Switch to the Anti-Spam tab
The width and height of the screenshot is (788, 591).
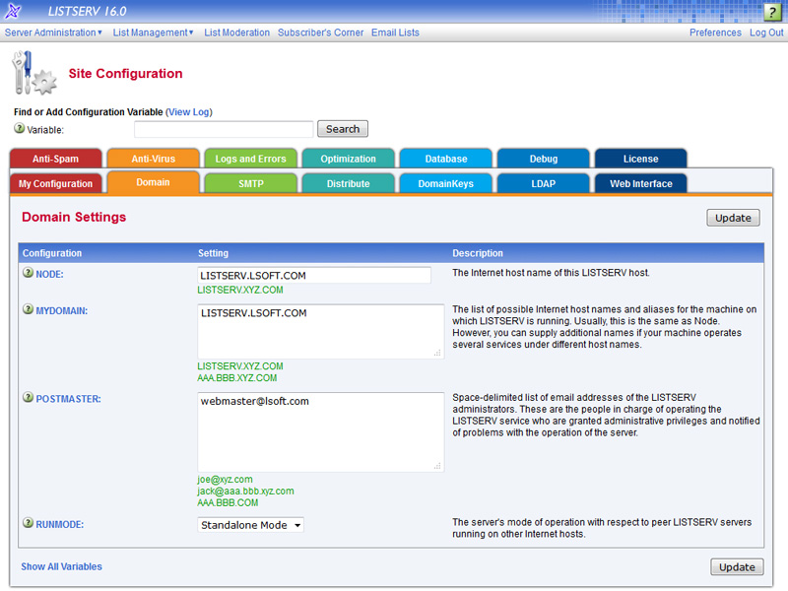coord(55,159)
